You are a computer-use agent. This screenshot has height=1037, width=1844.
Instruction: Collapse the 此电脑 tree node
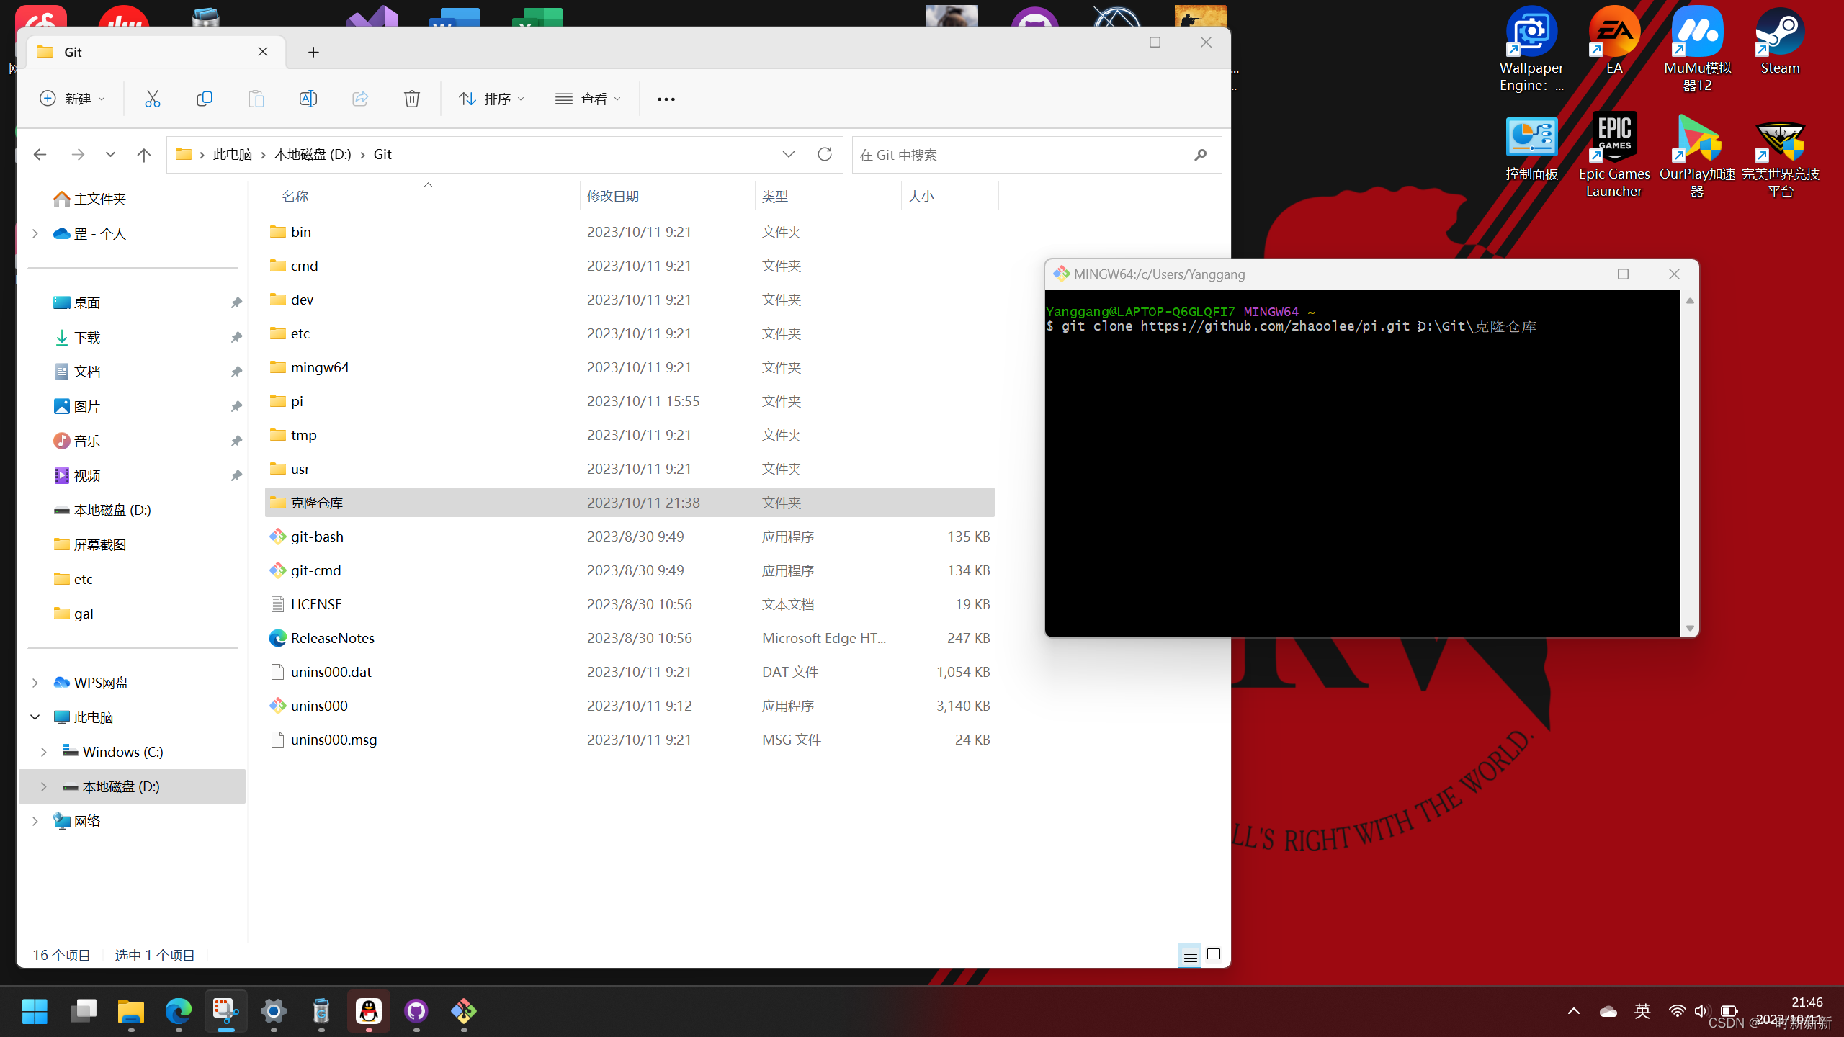coord(35,717)
